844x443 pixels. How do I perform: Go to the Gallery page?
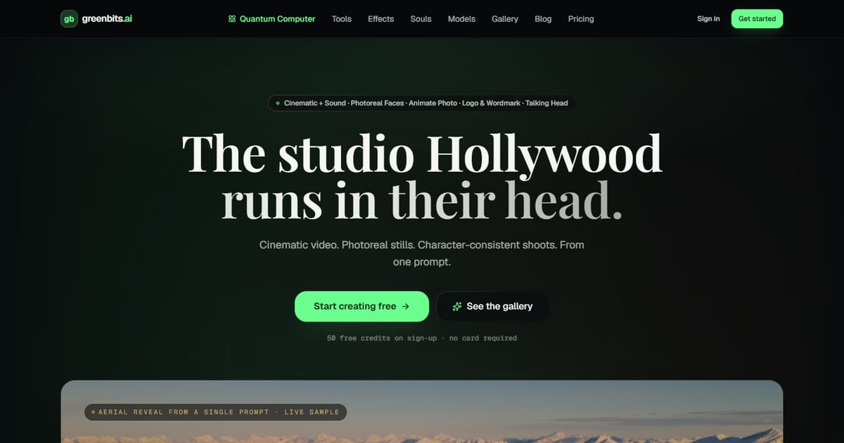(505, 19)
